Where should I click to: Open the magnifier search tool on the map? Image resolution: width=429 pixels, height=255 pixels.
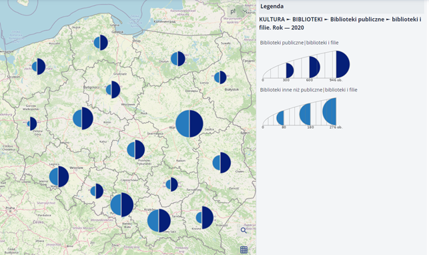point(244,230)
